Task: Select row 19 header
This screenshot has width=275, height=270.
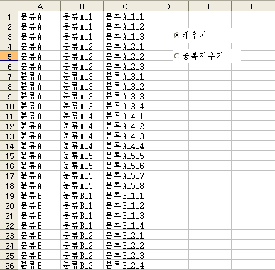Action: click(9, 195)
